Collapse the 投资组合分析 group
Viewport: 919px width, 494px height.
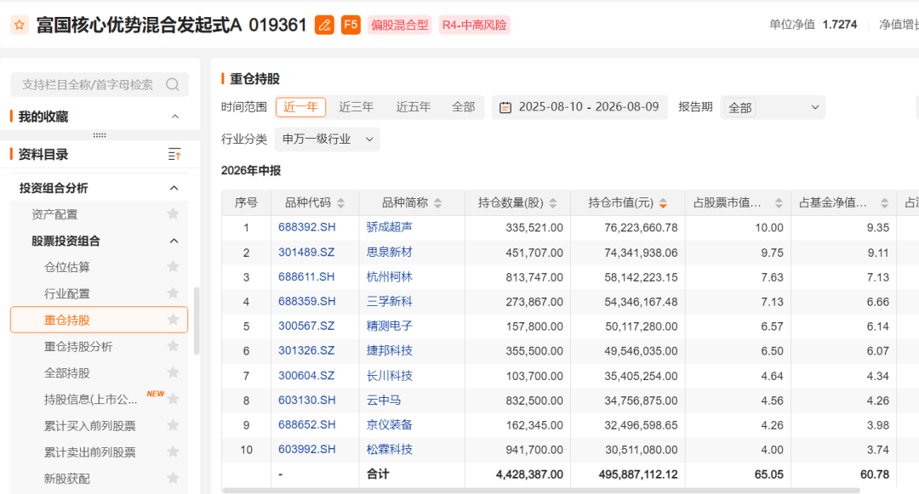(x=174, y=188)
